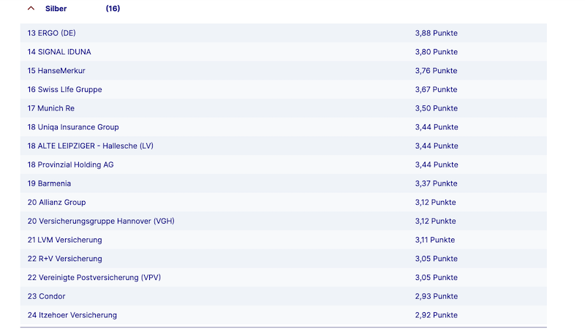Click on Swiss Life Gruppe
This screenshot has height=329, width=585.
click(64, 89)
